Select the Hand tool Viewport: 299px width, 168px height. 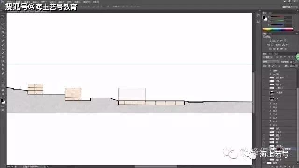(3, 90)
